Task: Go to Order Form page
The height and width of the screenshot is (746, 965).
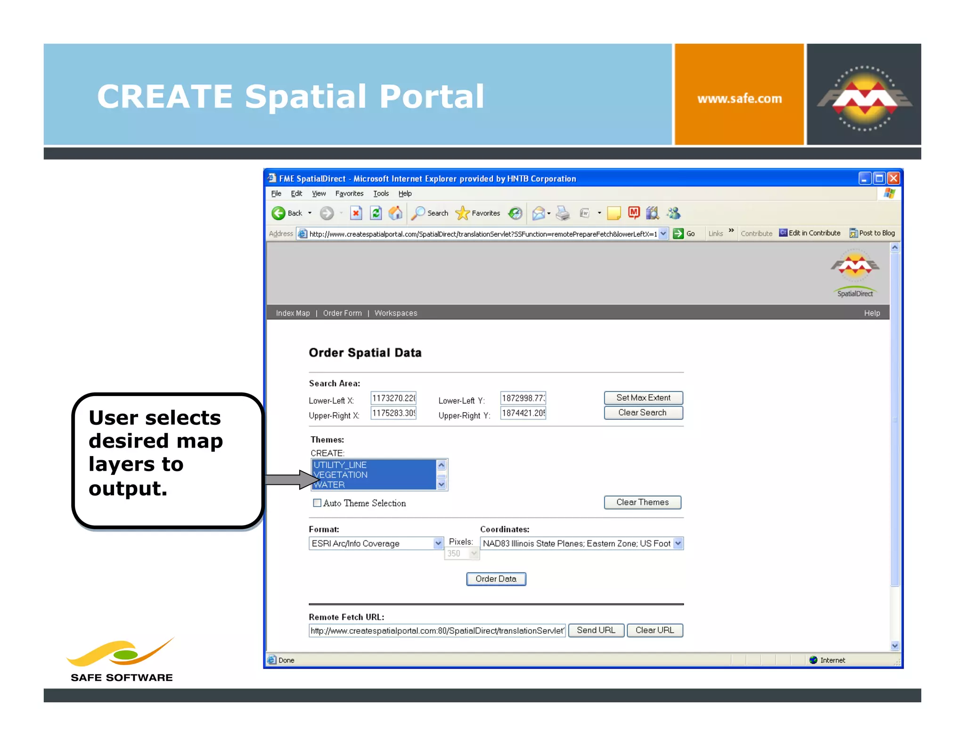Action: (x=343, y=313)
